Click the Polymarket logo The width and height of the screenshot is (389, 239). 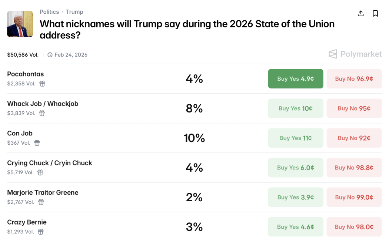pos(355,54)
